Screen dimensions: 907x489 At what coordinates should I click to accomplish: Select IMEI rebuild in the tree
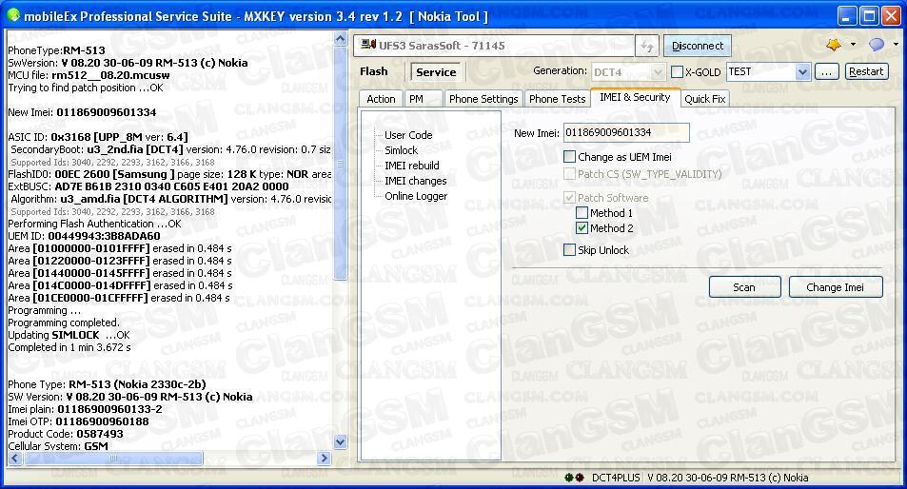(x=412, y=166)
